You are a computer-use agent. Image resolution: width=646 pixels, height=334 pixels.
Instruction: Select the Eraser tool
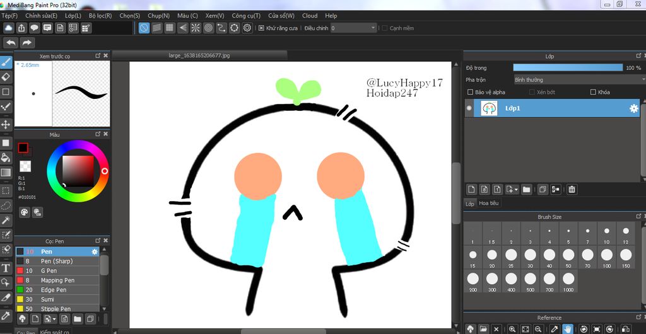coord(6,77)
